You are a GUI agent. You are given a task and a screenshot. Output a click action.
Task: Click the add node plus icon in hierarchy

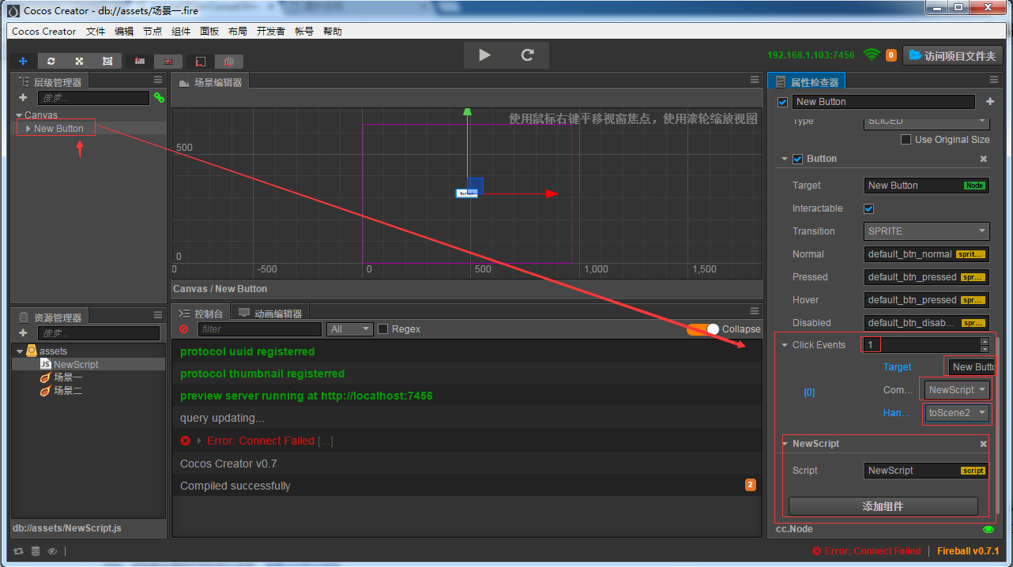23,98
